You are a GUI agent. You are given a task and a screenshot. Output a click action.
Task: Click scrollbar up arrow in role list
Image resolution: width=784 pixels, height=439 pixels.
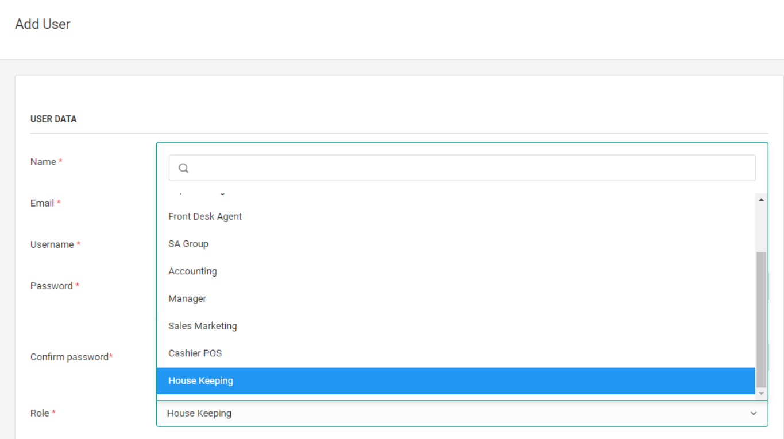pyautogui.click(x=761, y=200)
